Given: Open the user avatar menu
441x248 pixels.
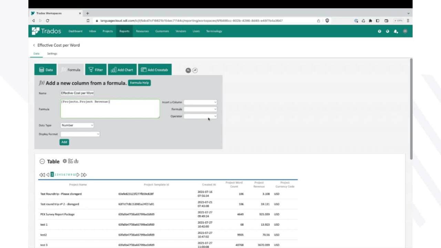Looking at the screenshot, I should 405,31.
